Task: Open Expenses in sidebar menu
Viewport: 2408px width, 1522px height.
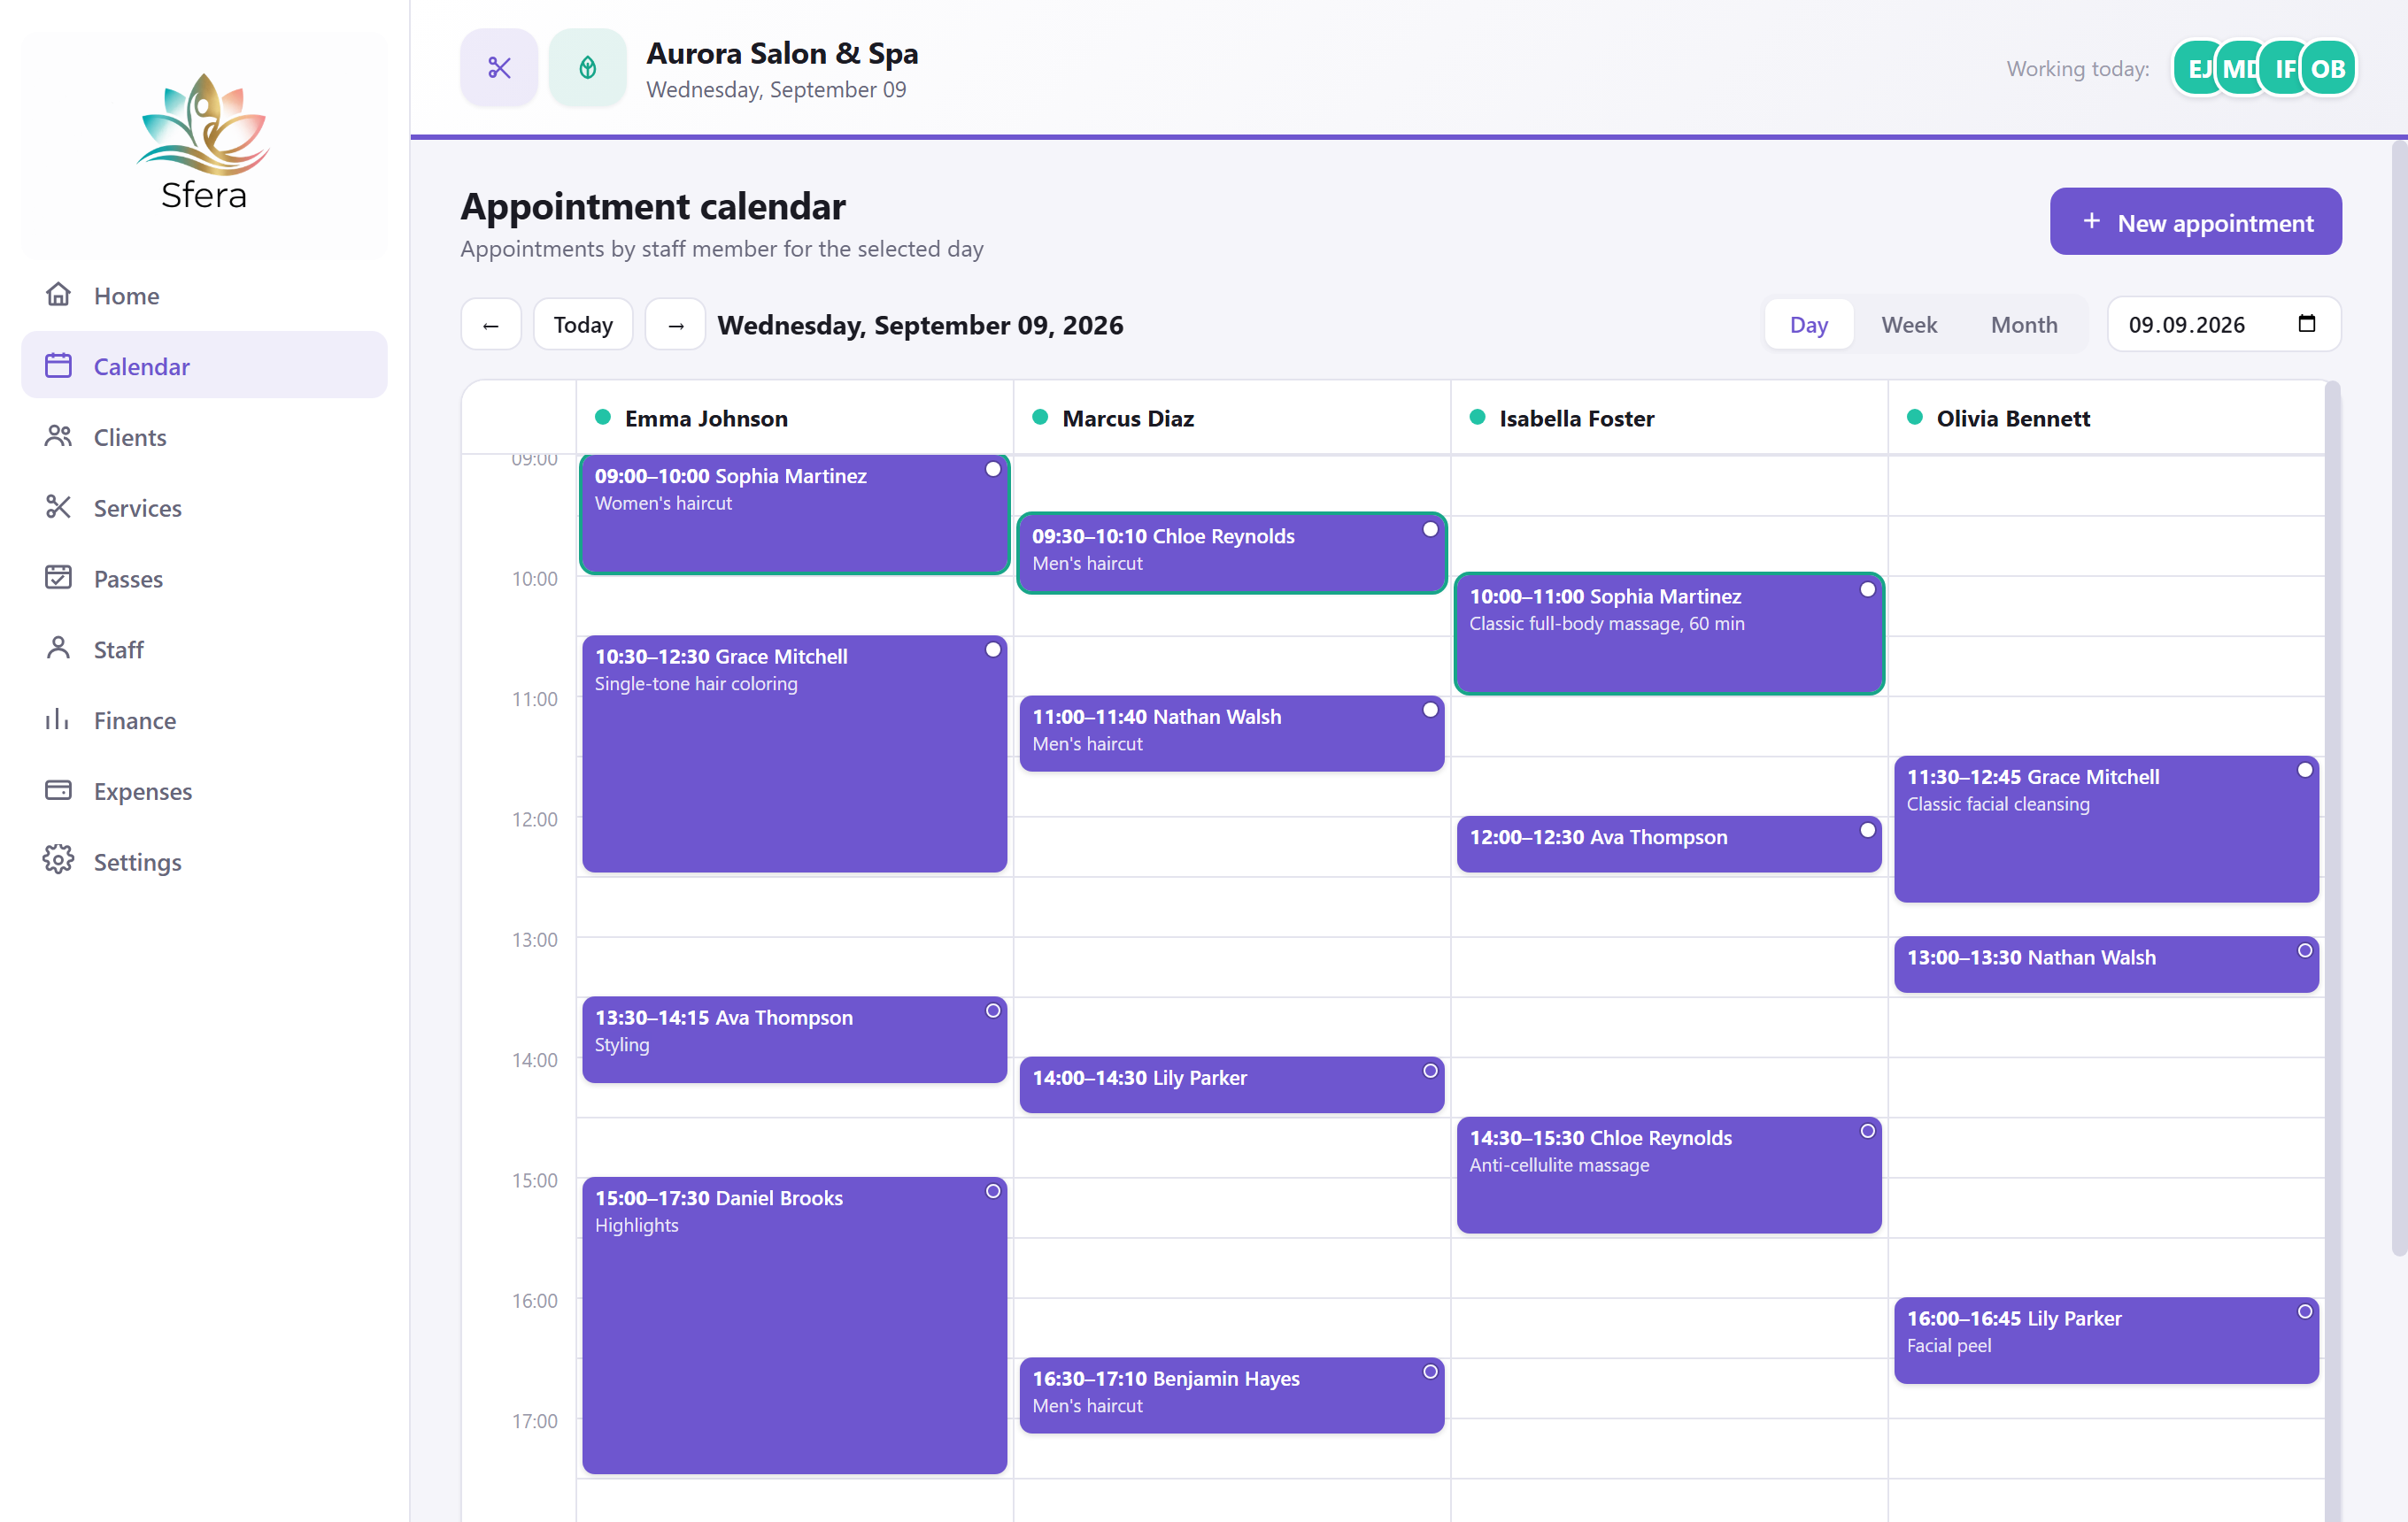Action: tap(204, 790)
